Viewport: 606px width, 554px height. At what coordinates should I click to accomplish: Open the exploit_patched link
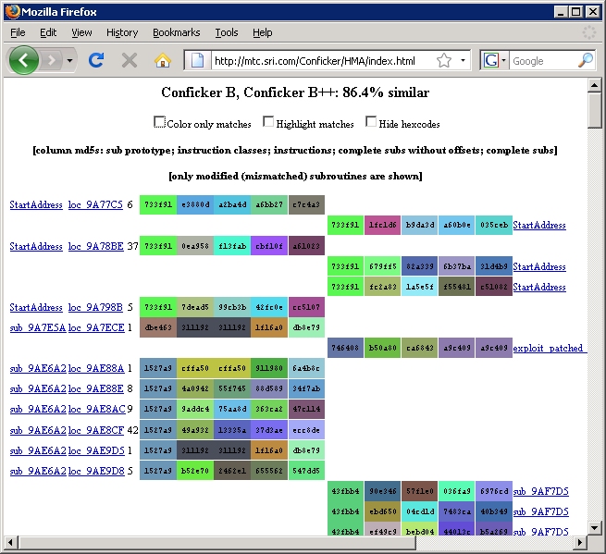(549, 349)
